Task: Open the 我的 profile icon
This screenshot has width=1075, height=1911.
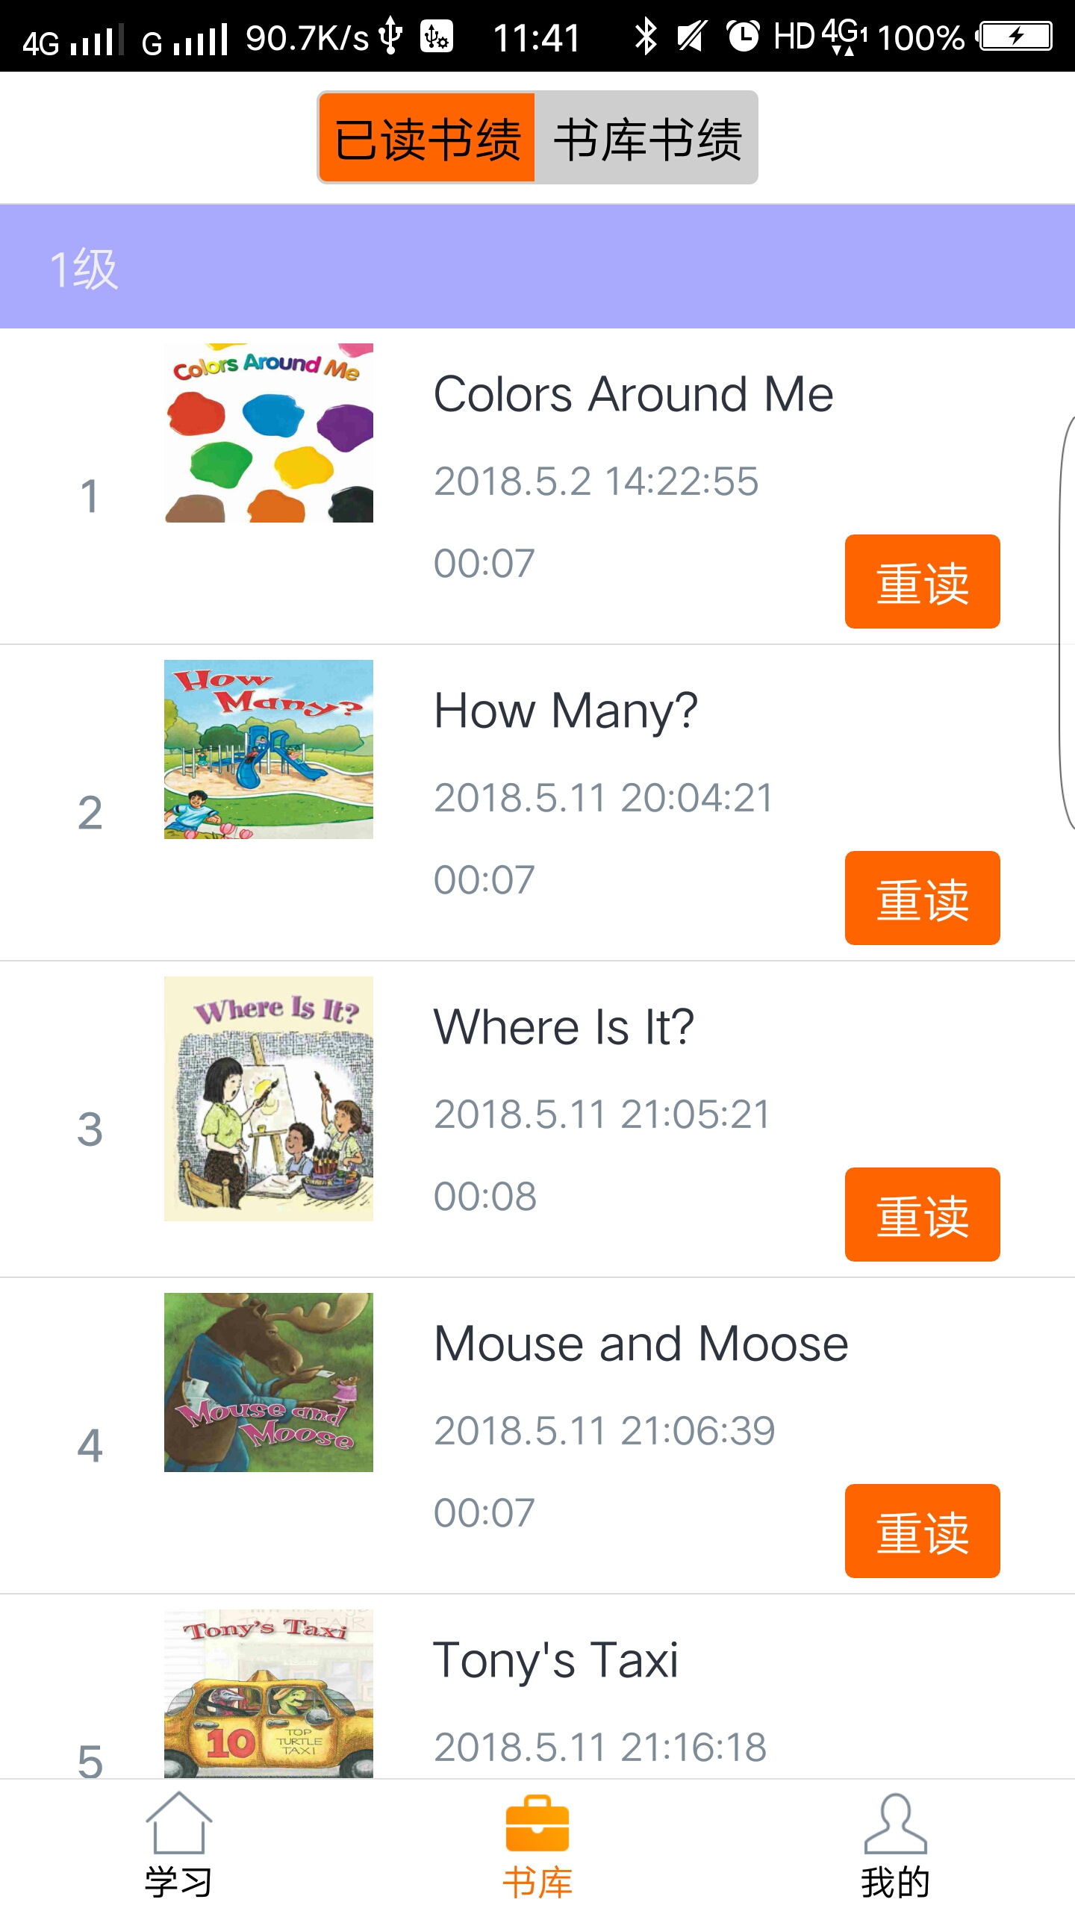Action: point(895,1824)
